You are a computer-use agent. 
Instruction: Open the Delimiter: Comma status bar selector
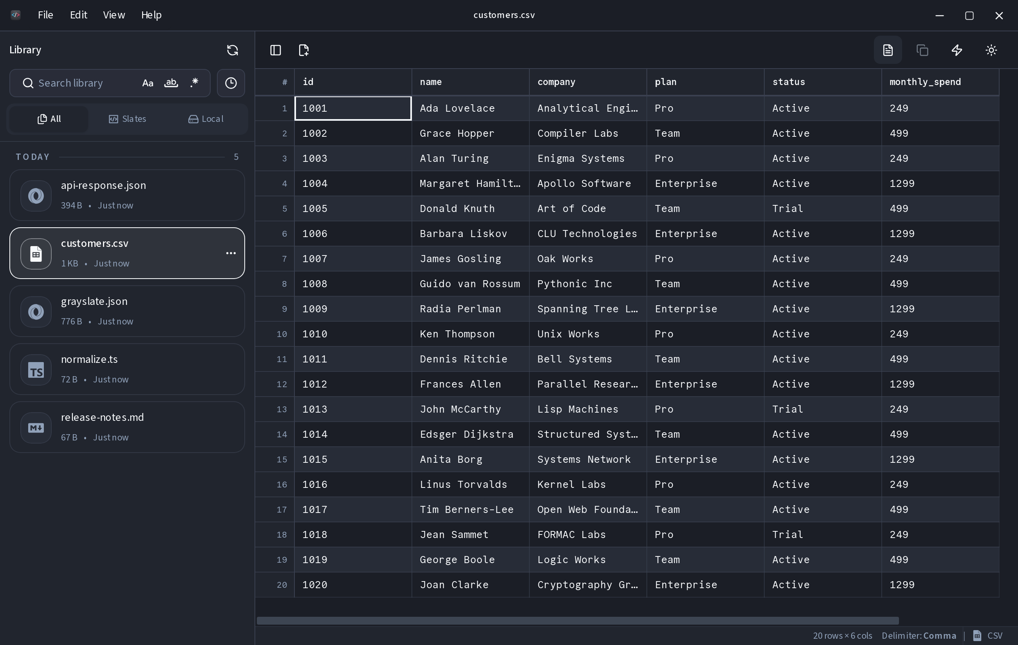(919, 636)
